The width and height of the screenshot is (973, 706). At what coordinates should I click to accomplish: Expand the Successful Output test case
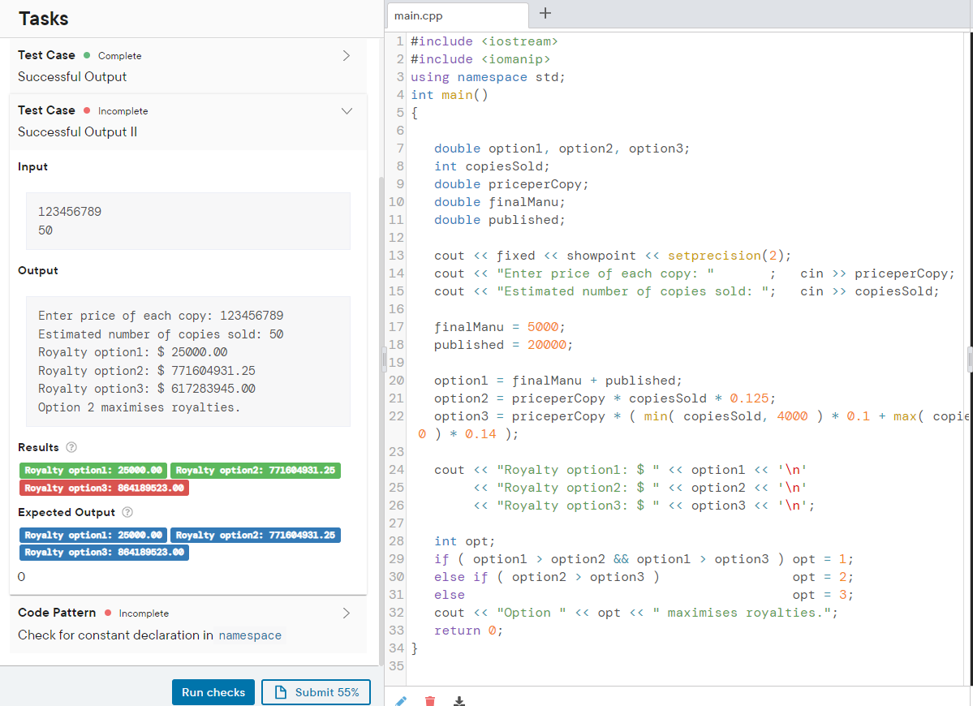click(347, 56)
